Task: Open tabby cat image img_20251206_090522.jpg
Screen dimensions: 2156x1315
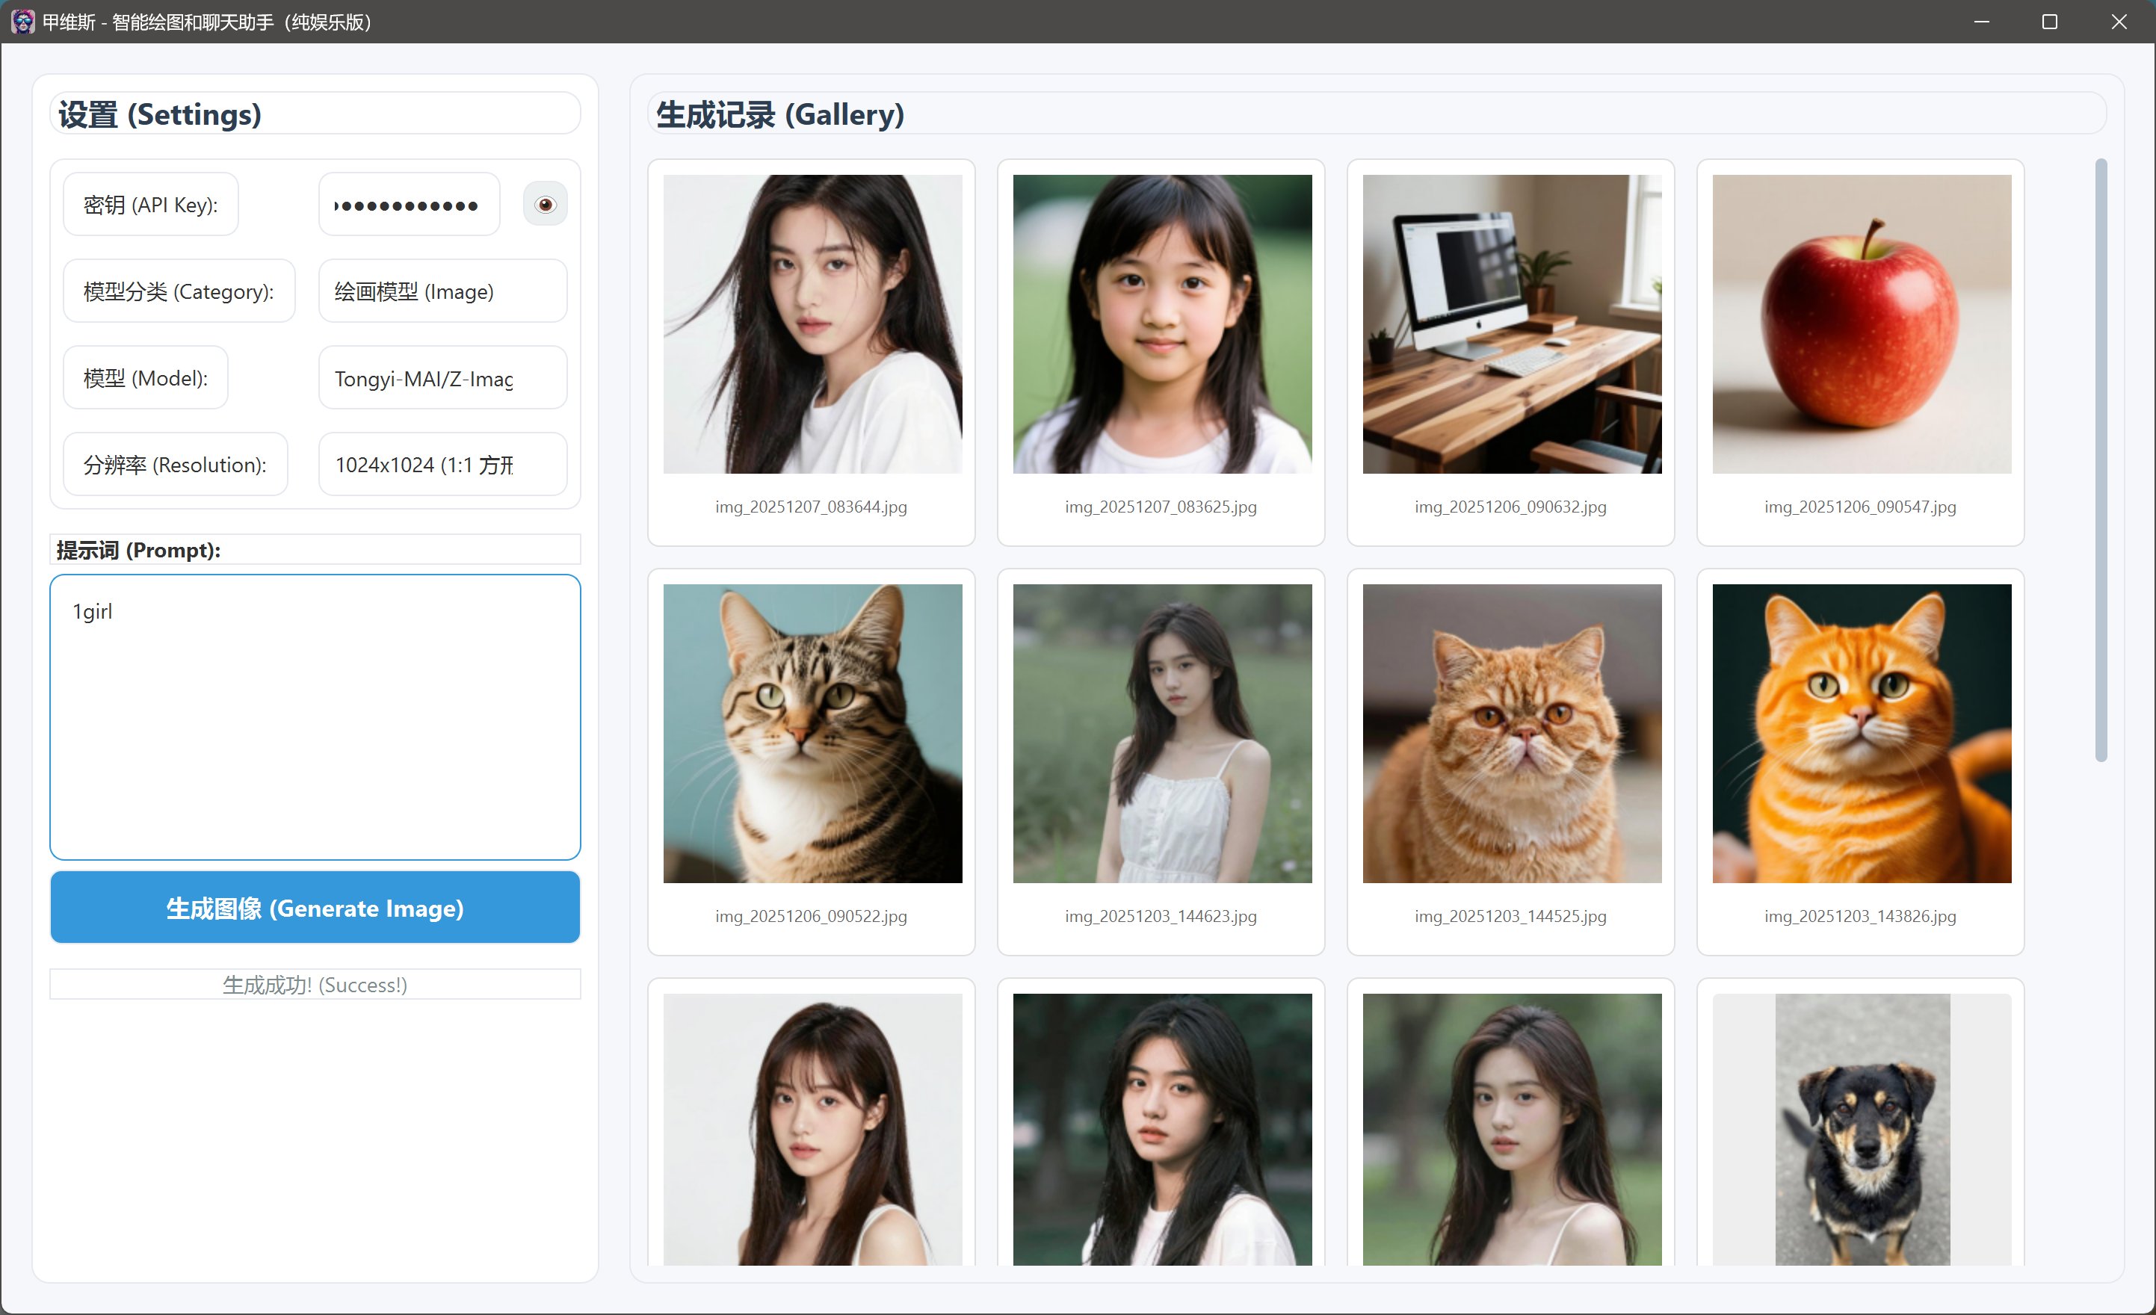Action: pos(812,734)
